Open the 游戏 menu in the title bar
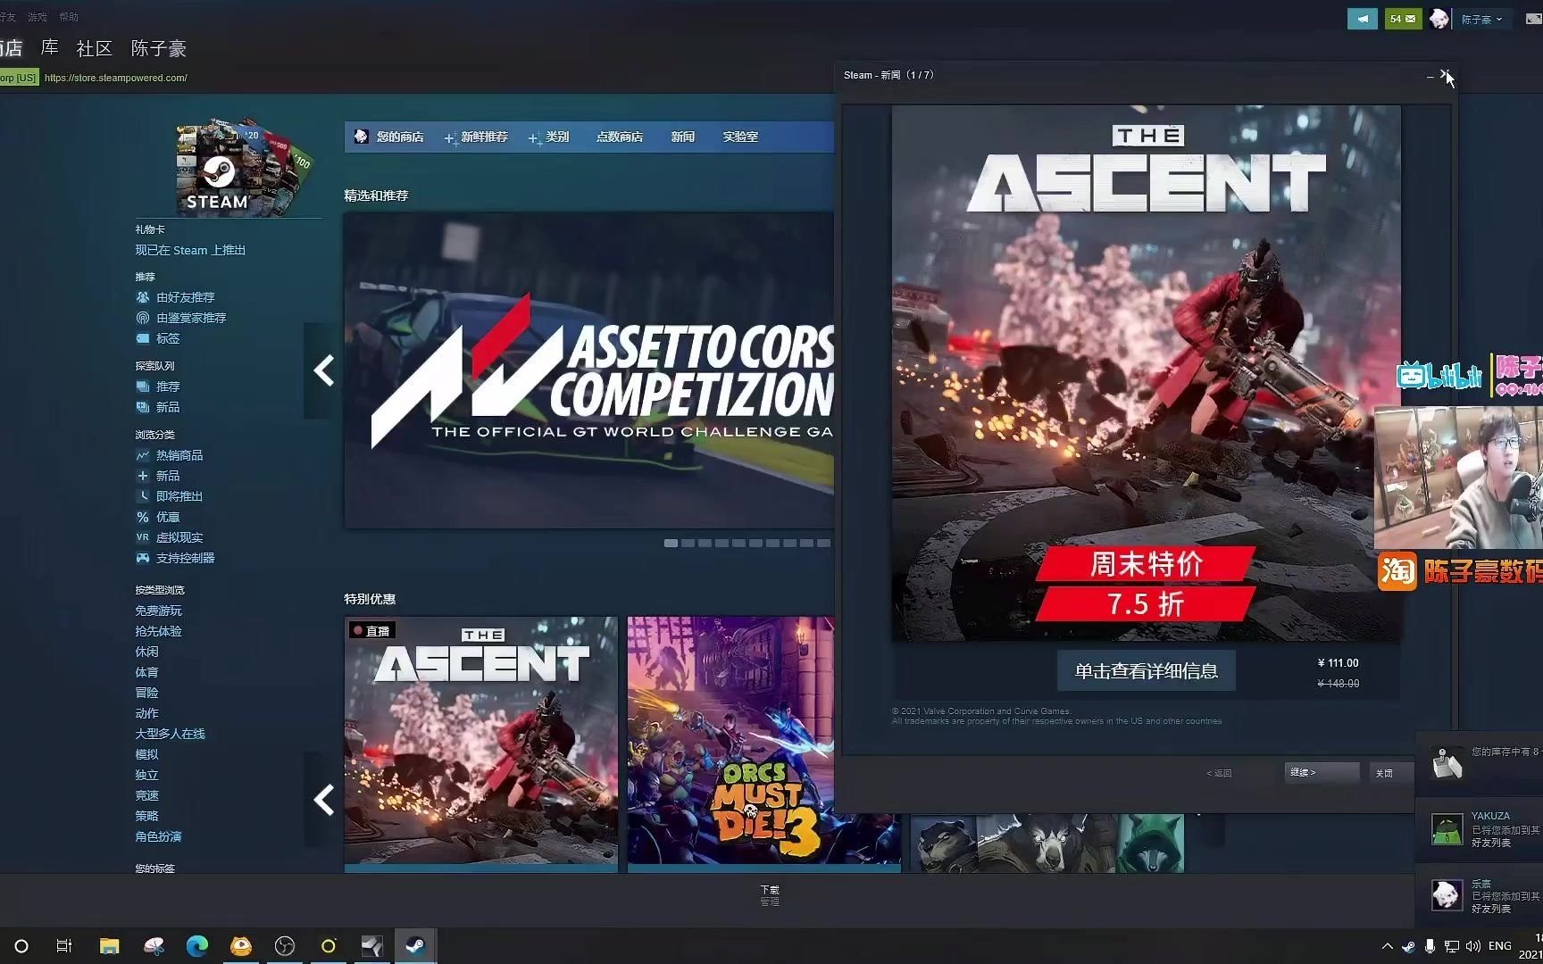The height and width of the screenshot is (964, 1543). (38, 17)
